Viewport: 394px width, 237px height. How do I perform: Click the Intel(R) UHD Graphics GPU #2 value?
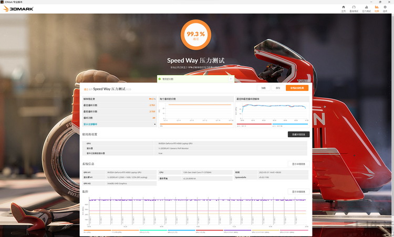(117, 183)
